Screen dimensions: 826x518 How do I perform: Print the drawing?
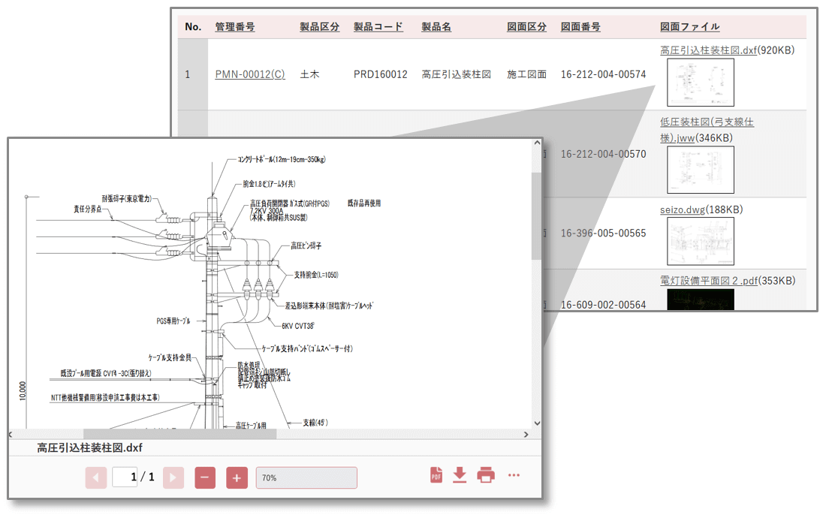(x=486, y=474)
